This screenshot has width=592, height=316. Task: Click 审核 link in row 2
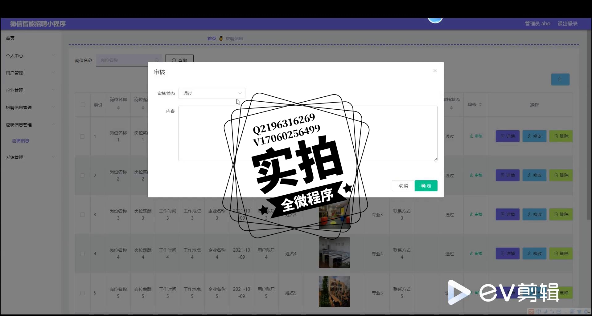pyautogui.click(x=476, y=175)
